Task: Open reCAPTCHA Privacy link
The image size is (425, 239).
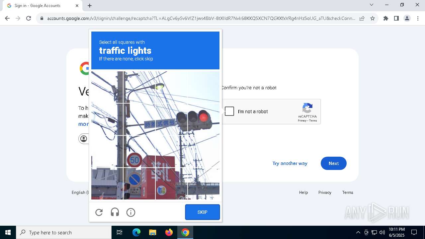Action: (x=302, y=120)
